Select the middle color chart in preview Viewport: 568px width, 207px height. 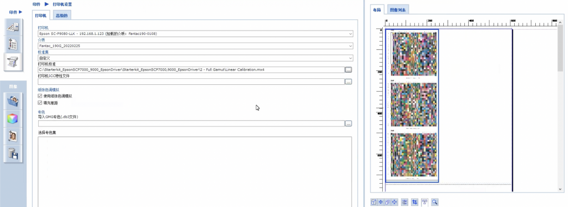pos(413,105)
